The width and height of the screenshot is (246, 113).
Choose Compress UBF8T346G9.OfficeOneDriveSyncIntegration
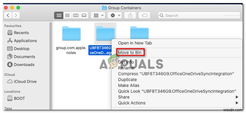176,74
